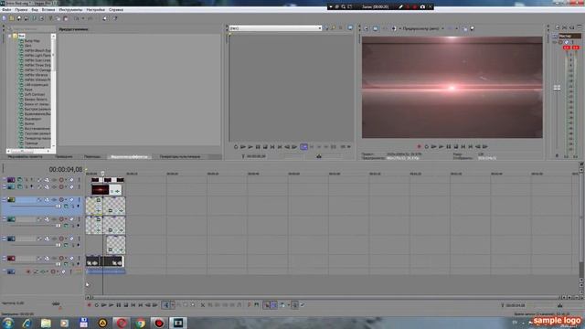
Task: Save preview snapshot to file
Action: coord(472,28)
